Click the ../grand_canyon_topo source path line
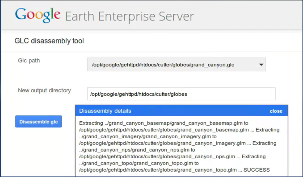The height and width of the screenshot is (177, 303). point(139,163)
